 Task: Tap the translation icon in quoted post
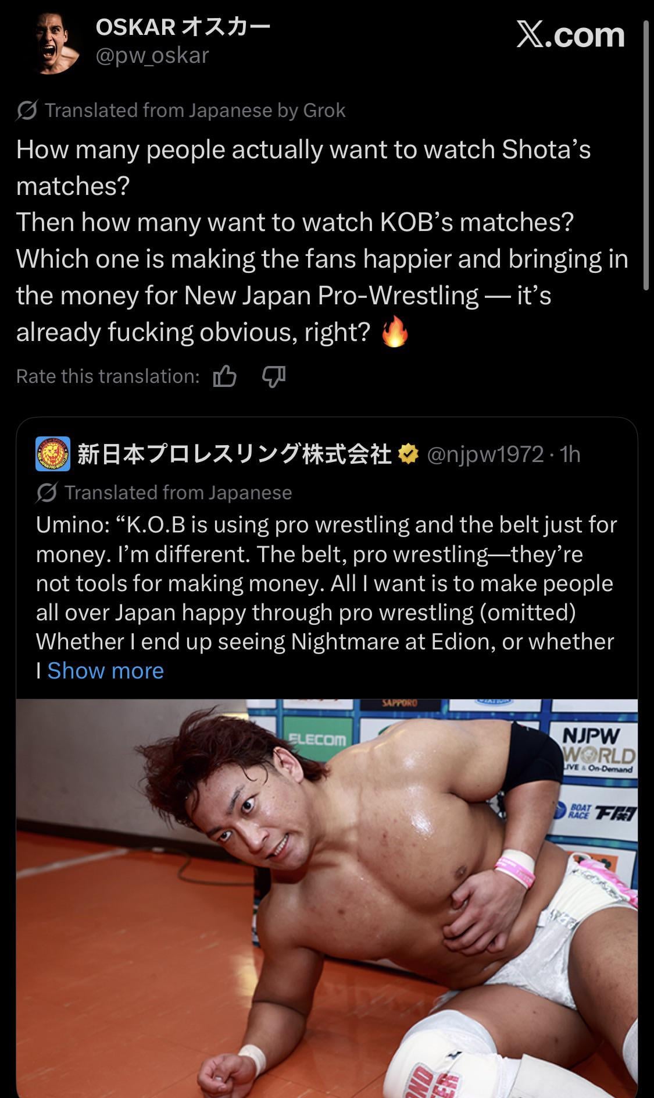coord(47,493)
